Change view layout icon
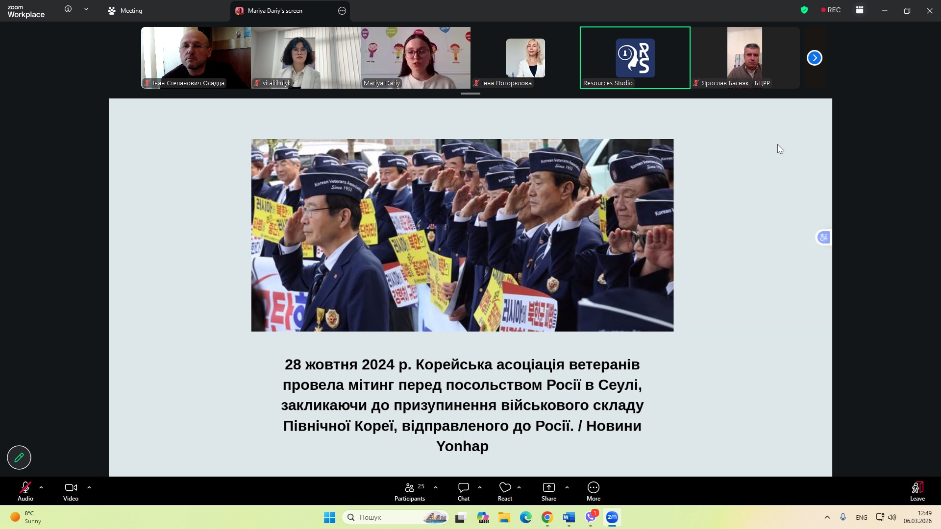This screenshot has width=941, height=529. (x=860, y=10)
